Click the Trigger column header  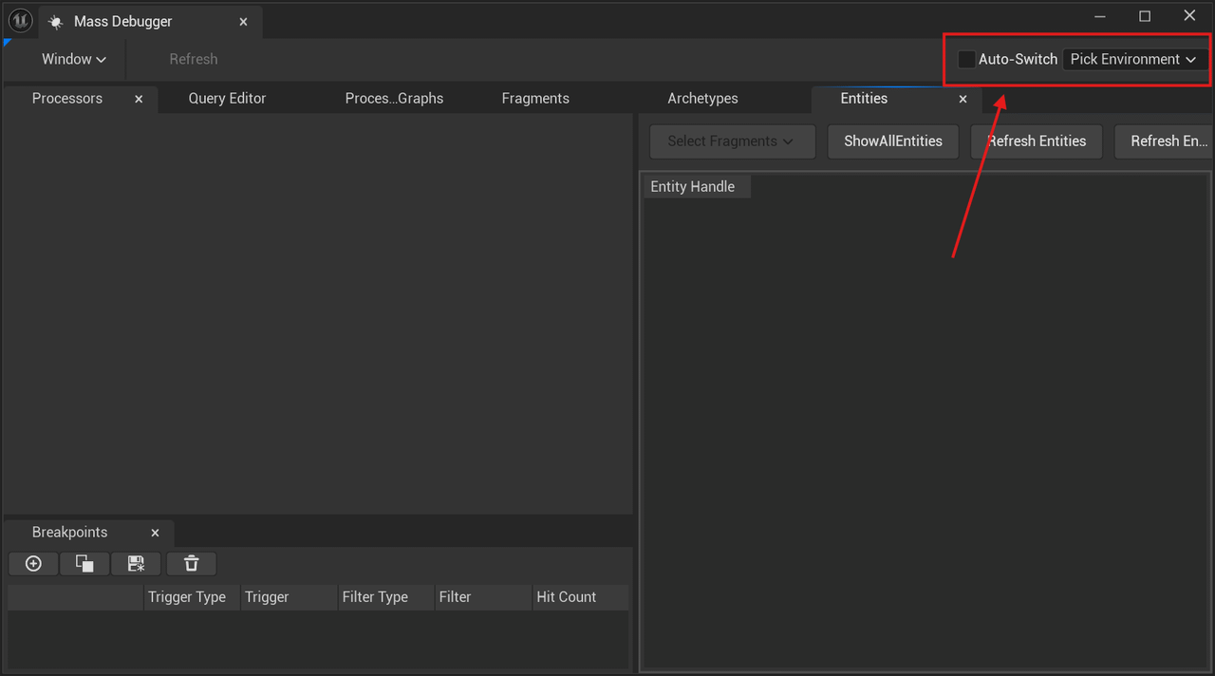coord(289,597)
